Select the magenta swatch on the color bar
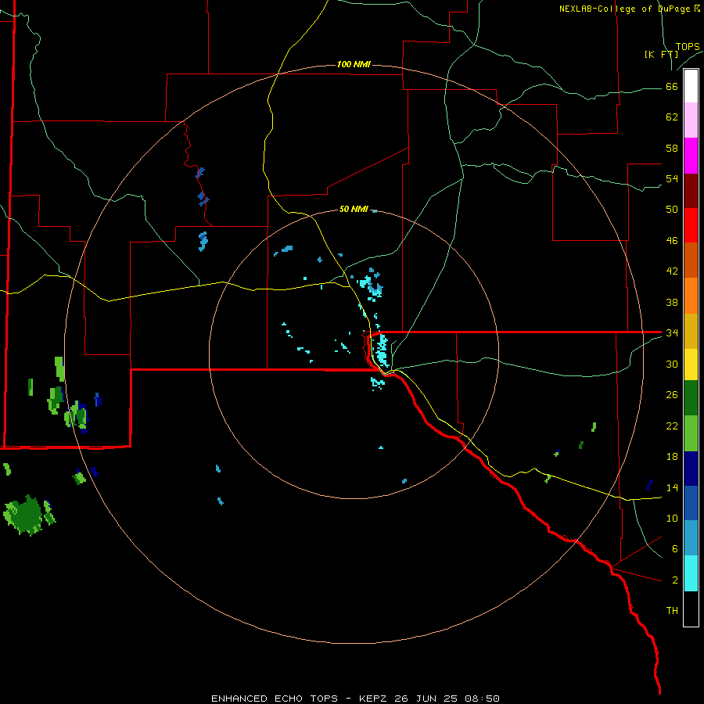 coord(691,156)
